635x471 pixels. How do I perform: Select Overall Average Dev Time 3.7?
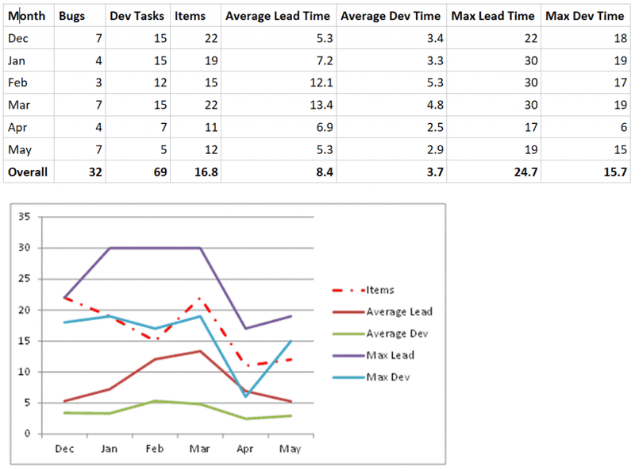[391, 172]
